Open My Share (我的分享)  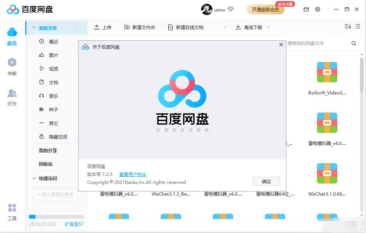[48, 151]
